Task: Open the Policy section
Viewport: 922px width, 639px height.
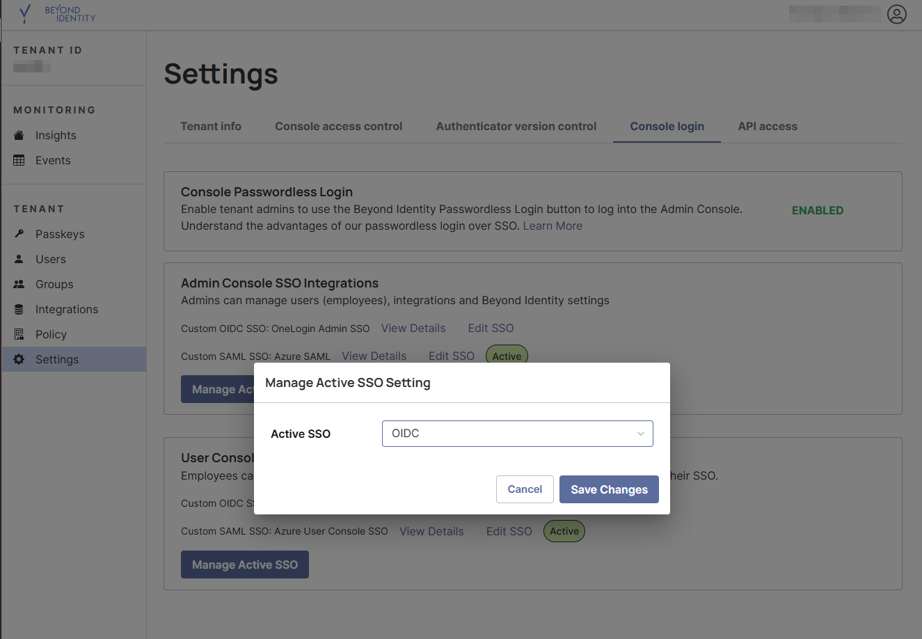Action: (51, 334)
